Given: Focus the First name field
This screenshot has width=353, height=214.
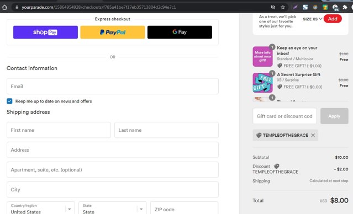Looking at the screenshot, I should point(59,130).
